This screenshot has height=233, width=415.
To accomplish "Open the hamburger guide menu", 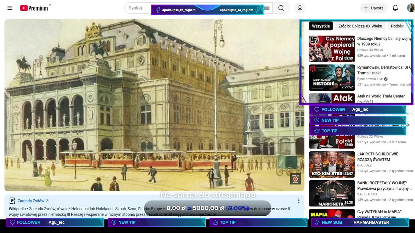I will click(x=10, y=8).
